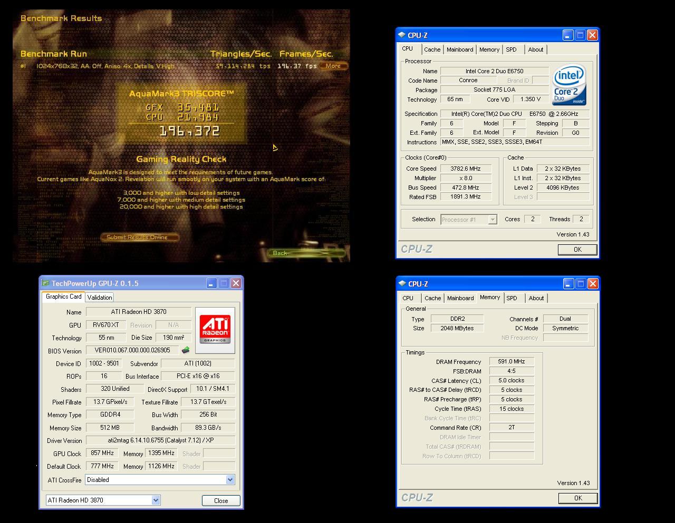This screenshot has width=675, height=523.
Task: Click memory Size value 2048 MBytes
Action: (x=457, y=328)
